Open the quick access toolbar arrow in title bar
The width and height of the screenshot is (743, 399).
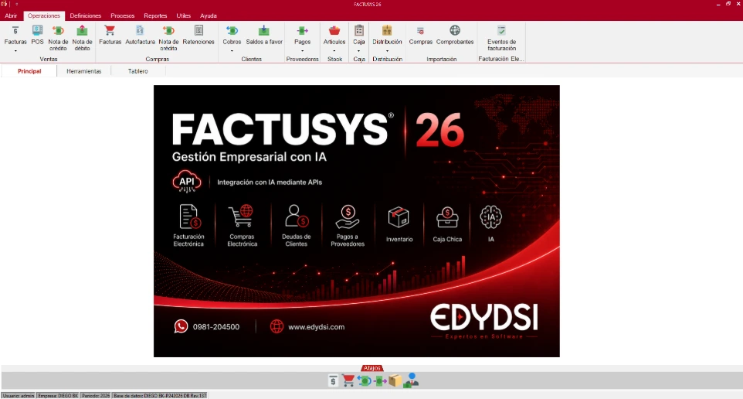tap(16, 4)
